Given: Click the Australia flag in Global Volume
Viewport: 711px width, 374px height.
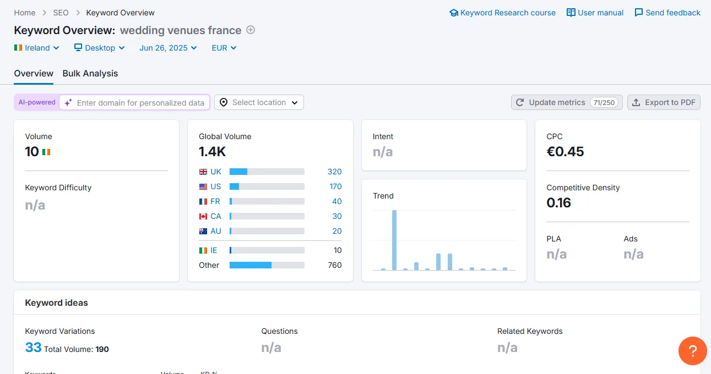Looking at the screenshot, I should (203, 231).
